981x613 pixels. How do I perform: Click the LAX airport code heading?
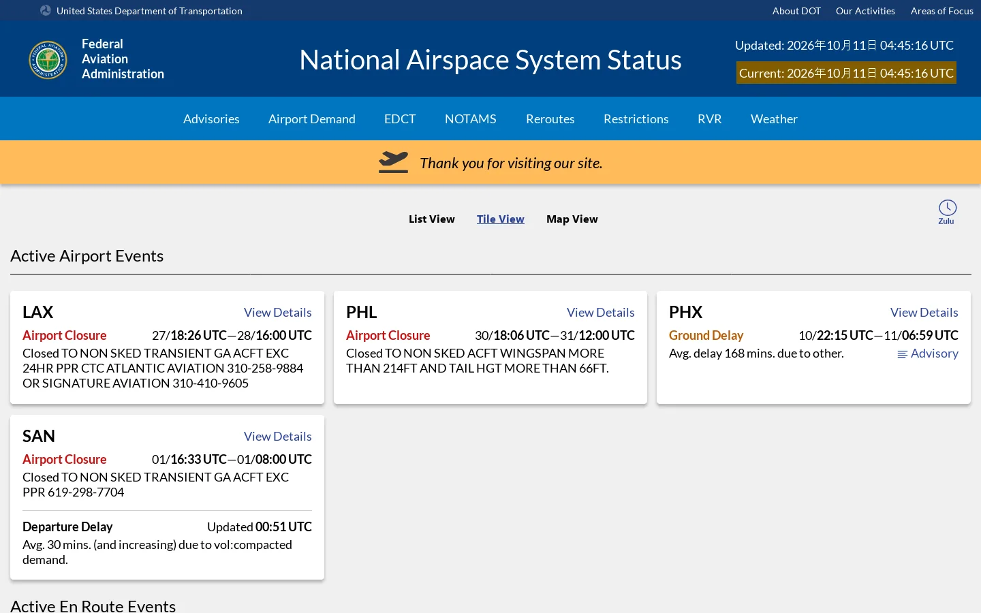click(37, 312)
